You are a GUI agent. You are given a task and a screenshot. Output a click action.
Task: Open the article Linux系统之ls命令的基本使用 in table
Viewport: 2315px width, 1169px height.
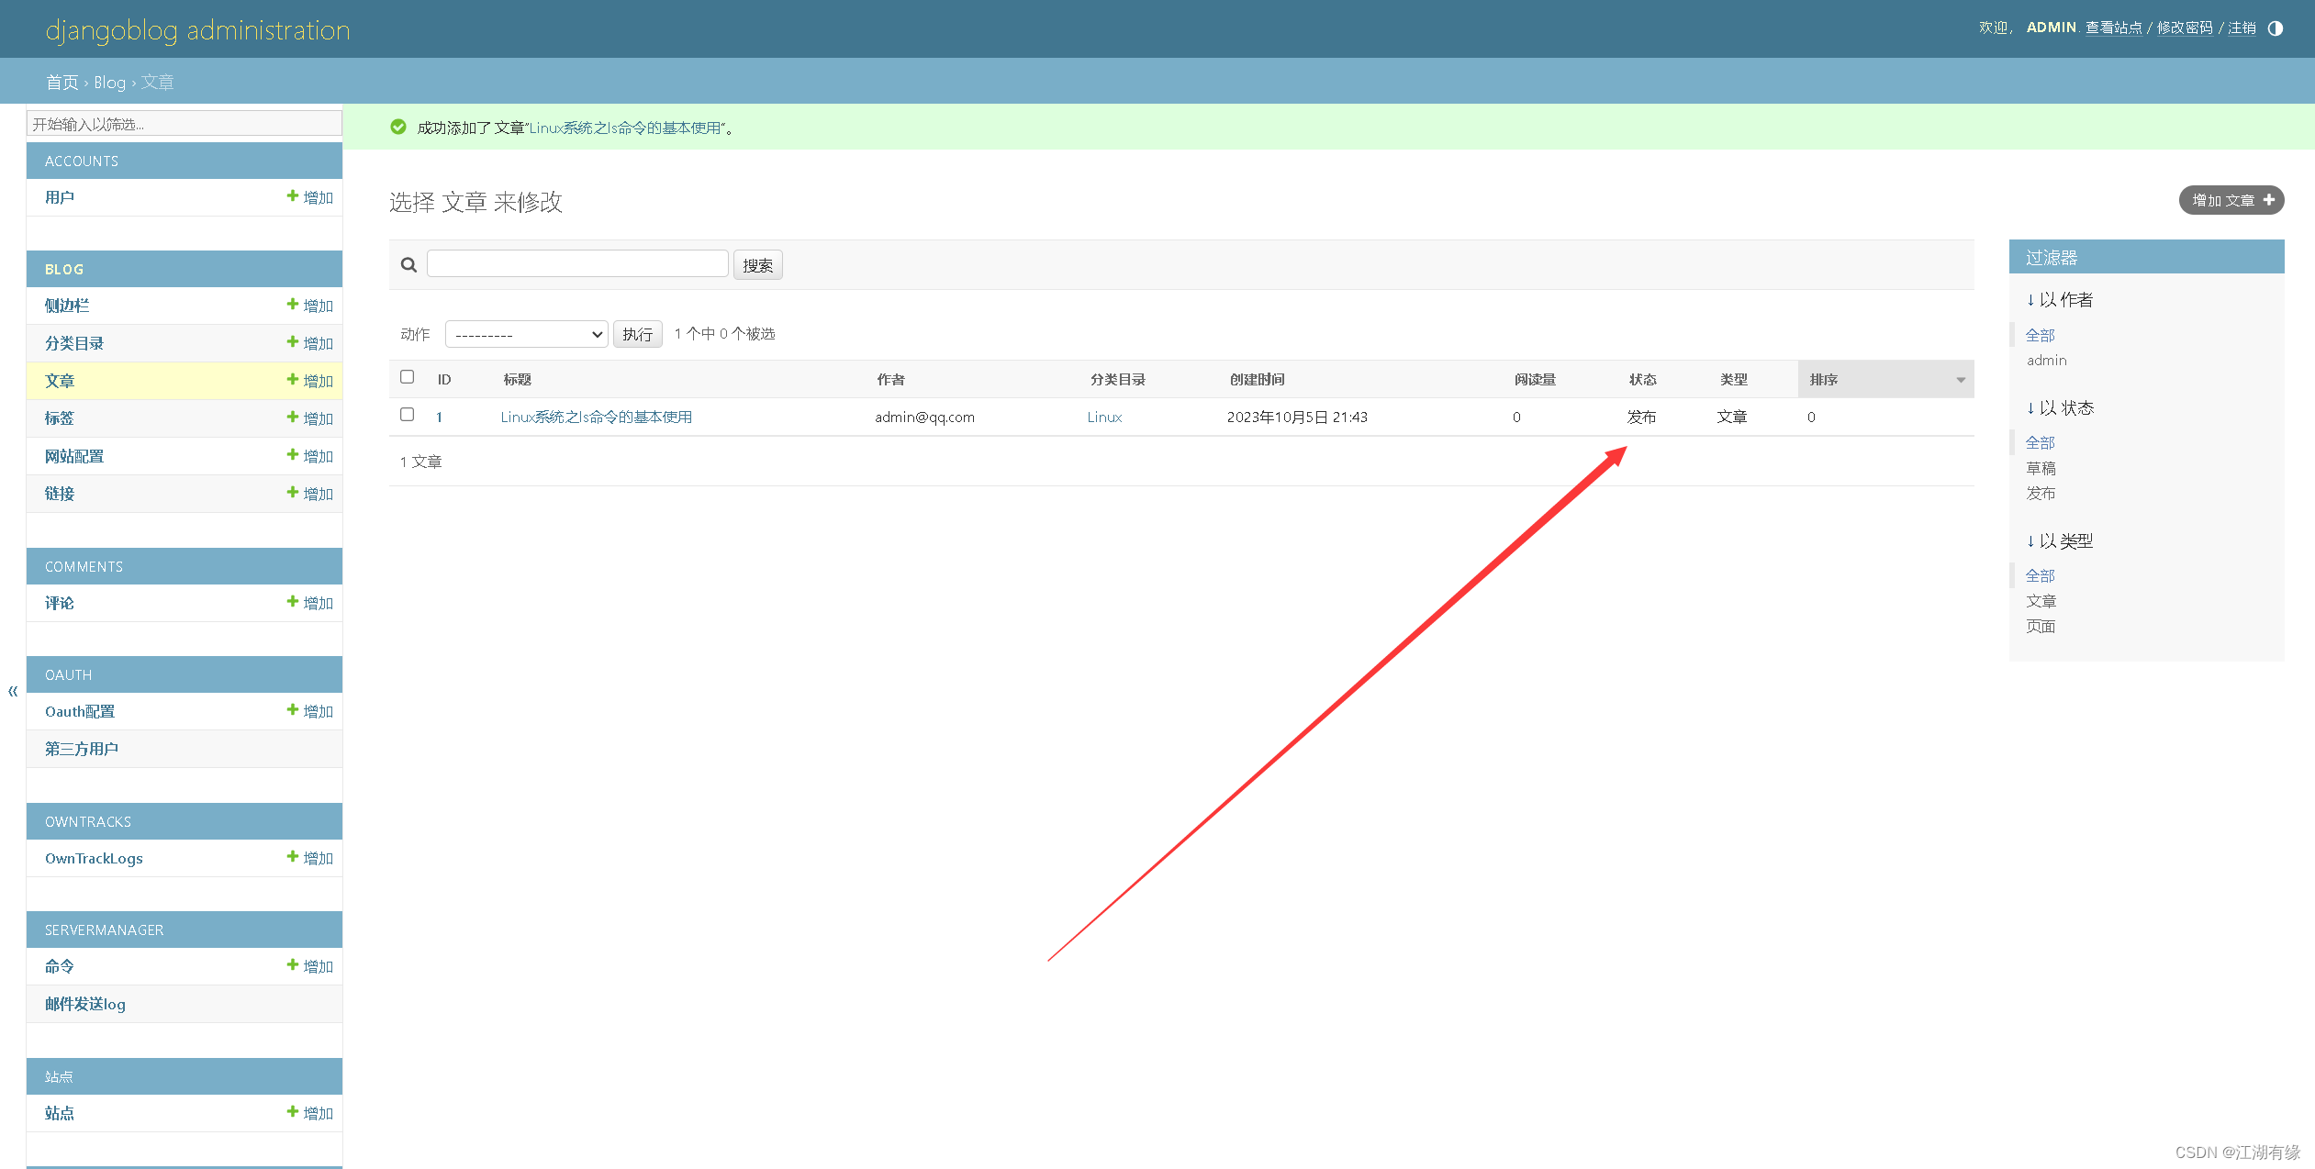596,417
